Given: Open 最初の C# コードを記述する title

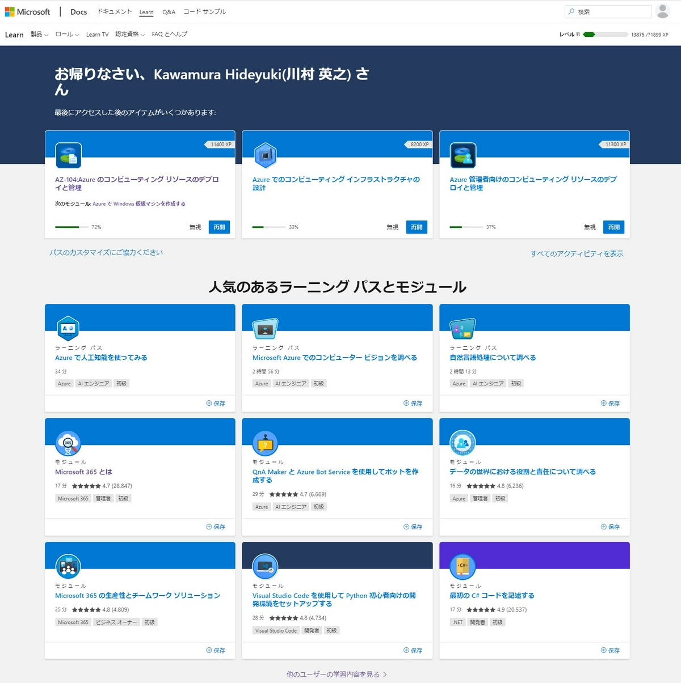Looking at the screenshot, I should pos(492,596).
